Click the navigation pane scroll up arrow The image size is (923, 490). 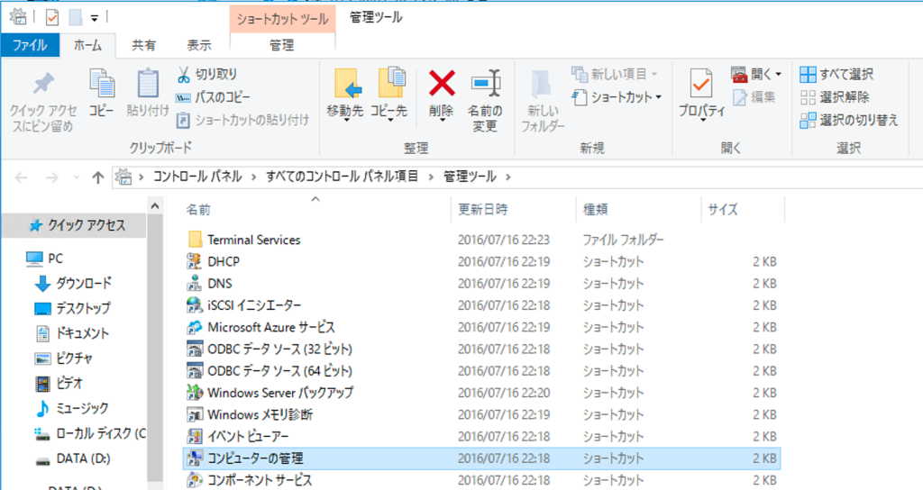155,206
